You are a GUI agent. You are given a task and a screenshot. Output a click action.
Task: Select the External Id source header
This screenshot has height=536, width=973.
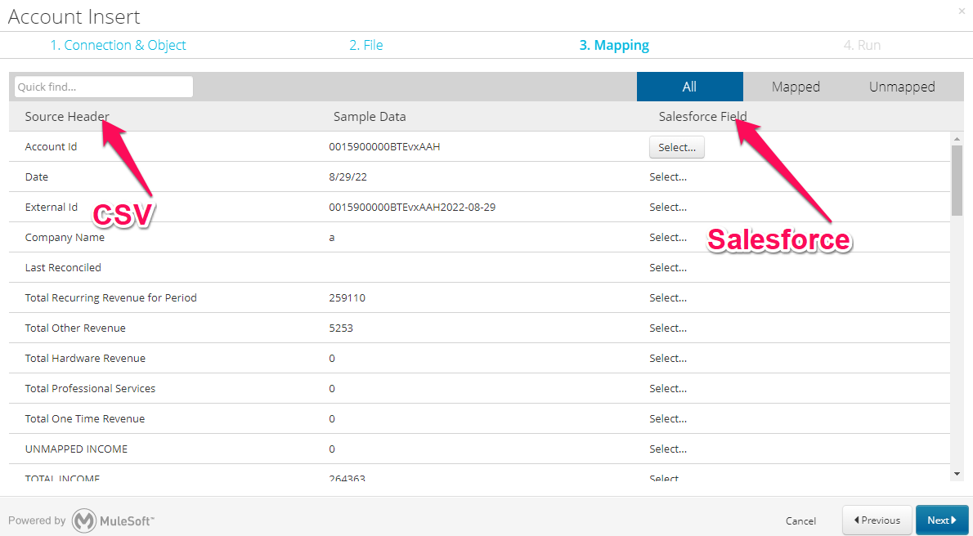click(51, 208)
